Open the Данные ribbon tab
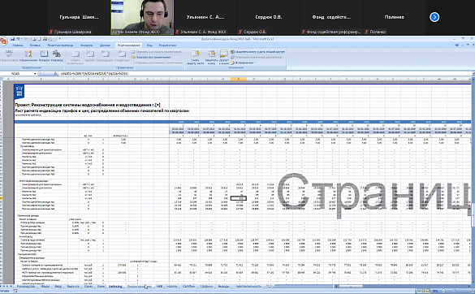 (105, 45)
